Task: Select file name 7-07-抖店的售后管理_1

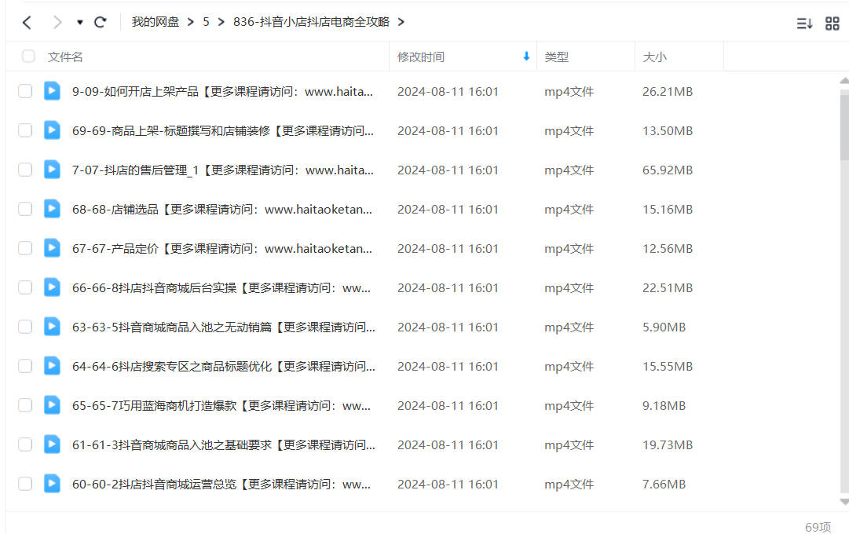Action: (x=222, y=170)
